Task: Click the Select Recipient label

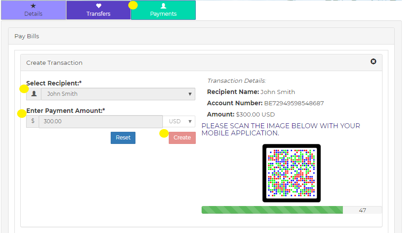Action: (54, 83)
